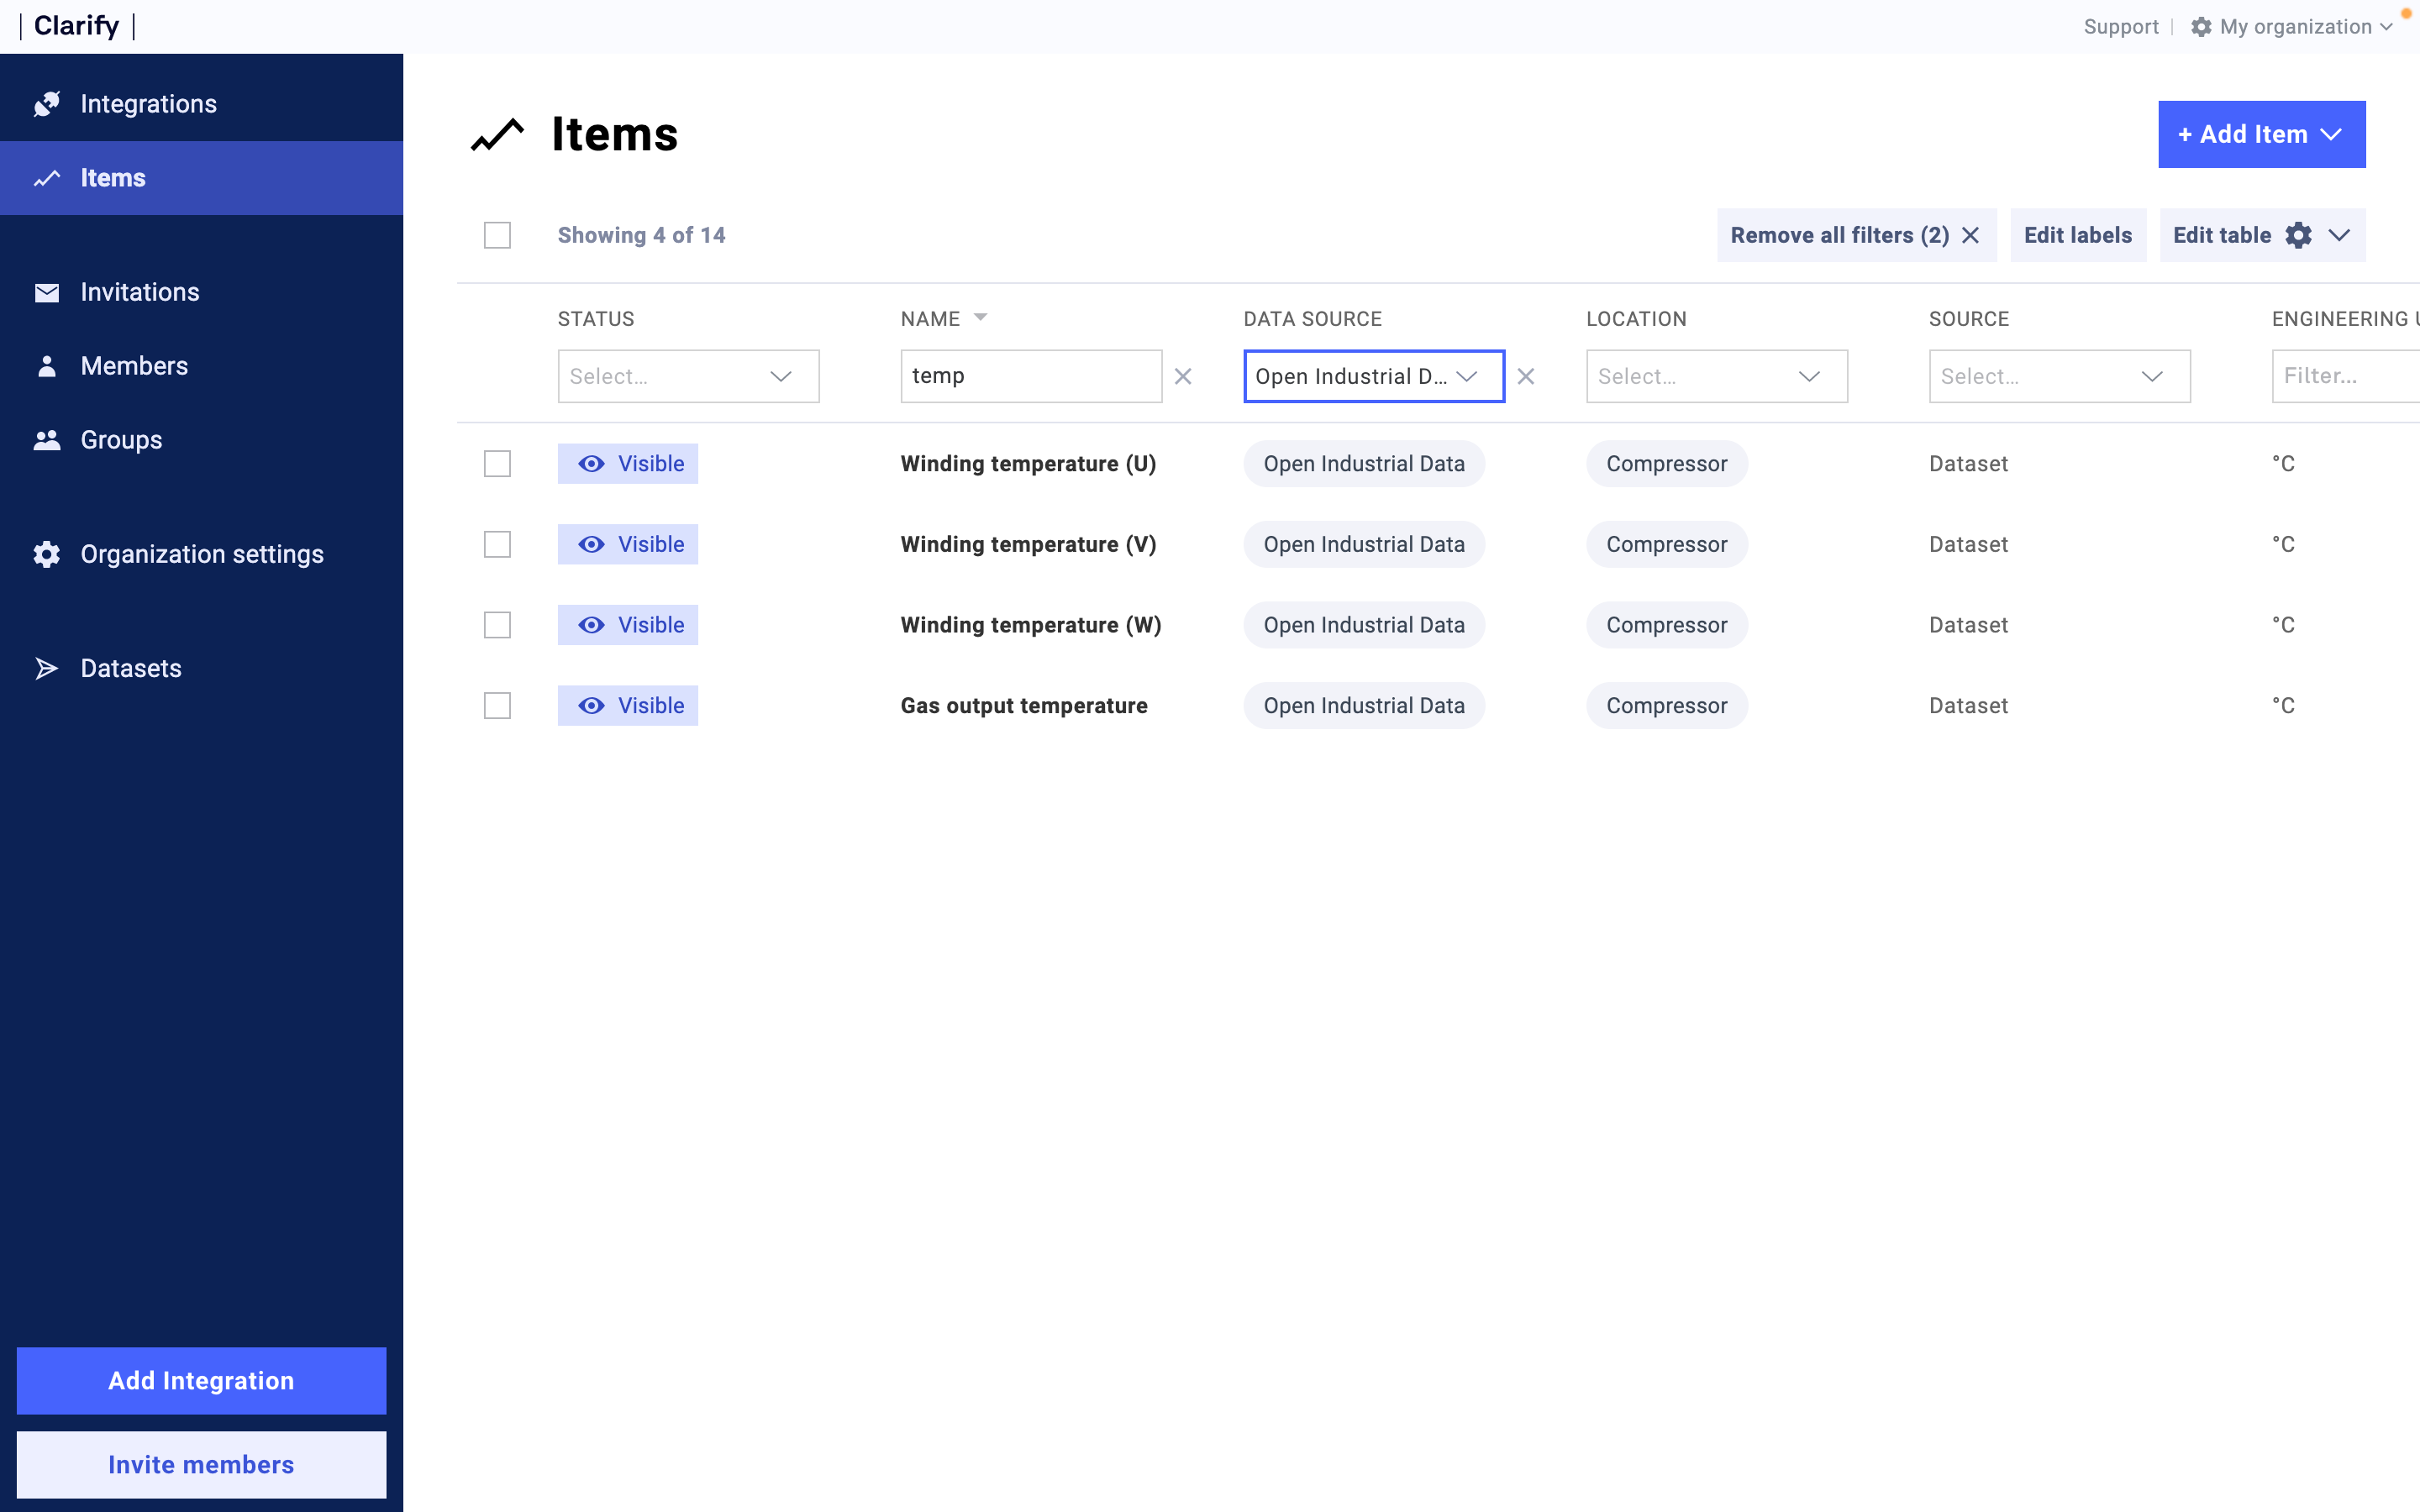2420x1512 pixels.
Task: Click the Edit table gear icon
Action: [2298, 235]
